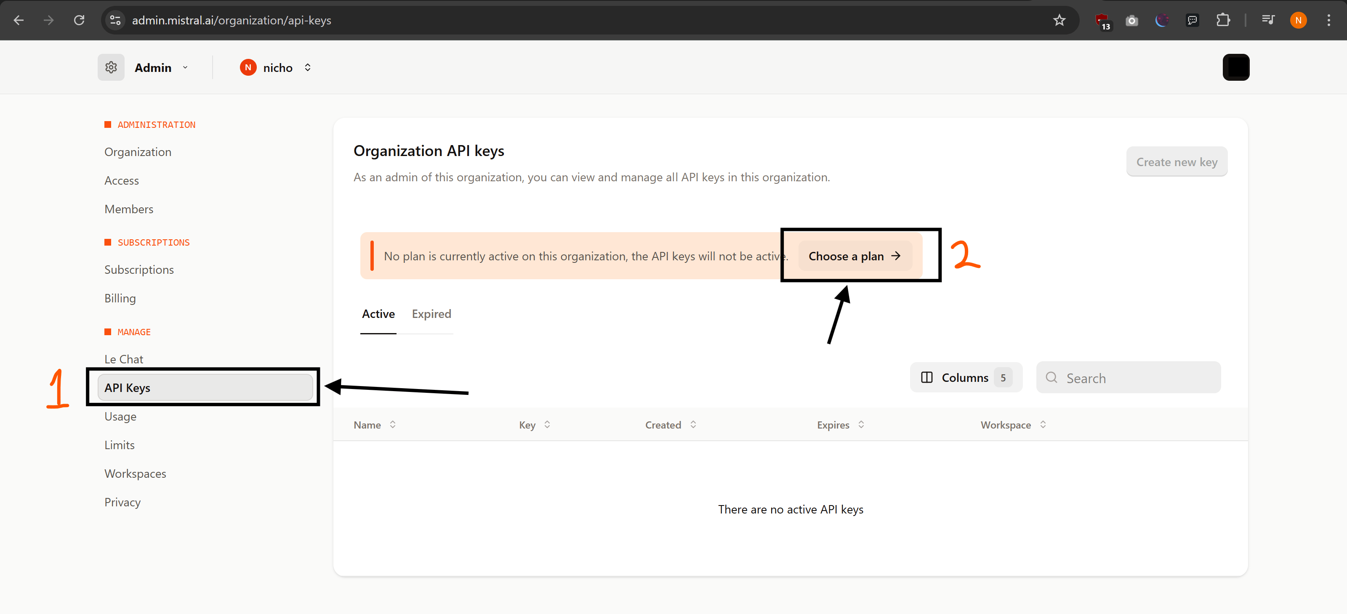The height and width of the screenshot is (614, 1347).
Task: Go to Members page
Action: pos(129,209)
